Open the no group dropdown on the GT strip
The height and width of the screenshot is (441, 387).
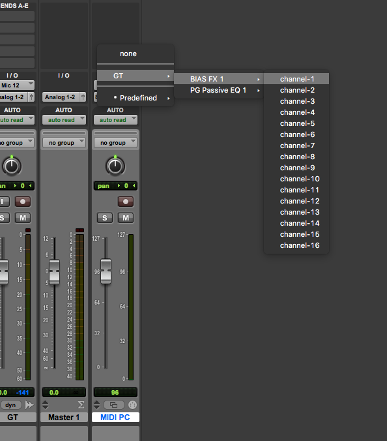pyautogui.click(x=17, y=143)
